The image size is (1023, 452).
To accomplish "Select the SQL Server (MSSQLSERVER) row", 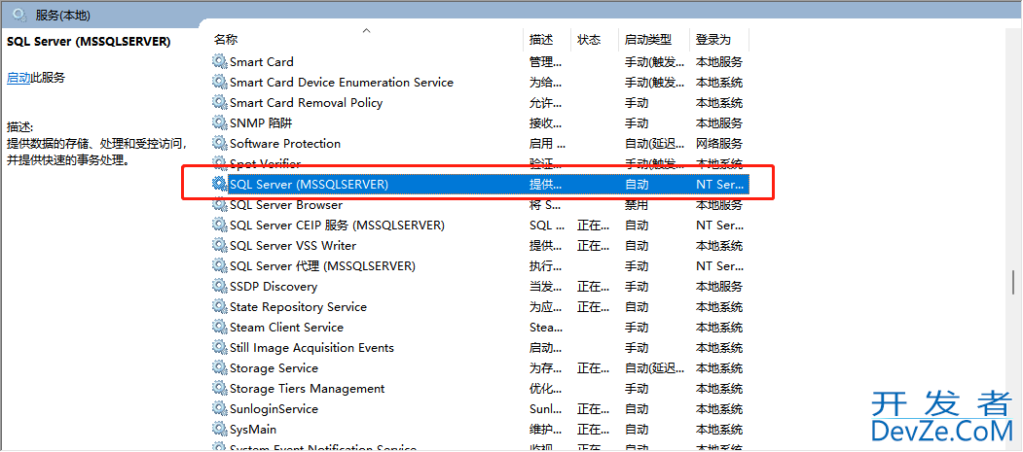I will pos(480,185).
